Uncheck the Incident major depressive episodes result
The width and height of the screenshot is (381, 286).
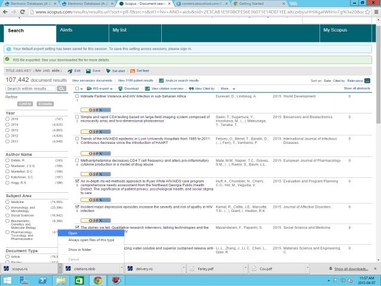pos(77,207)
